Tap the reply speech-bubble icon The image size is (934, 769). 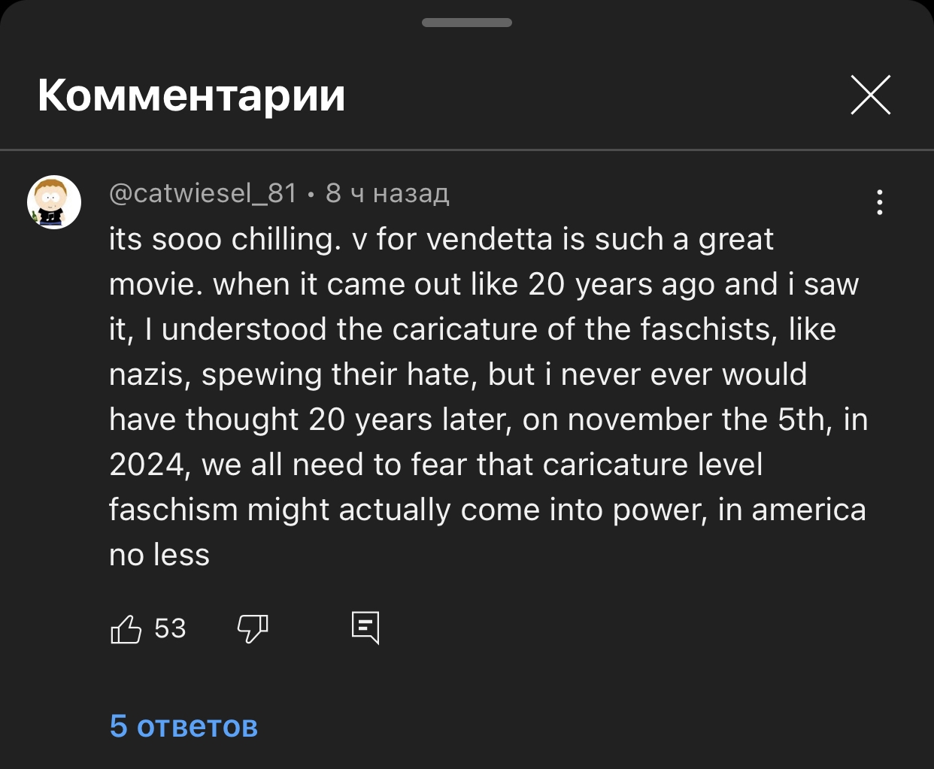point(365,628)
